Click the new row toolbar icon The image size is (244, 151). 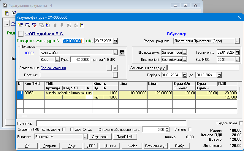21,25
